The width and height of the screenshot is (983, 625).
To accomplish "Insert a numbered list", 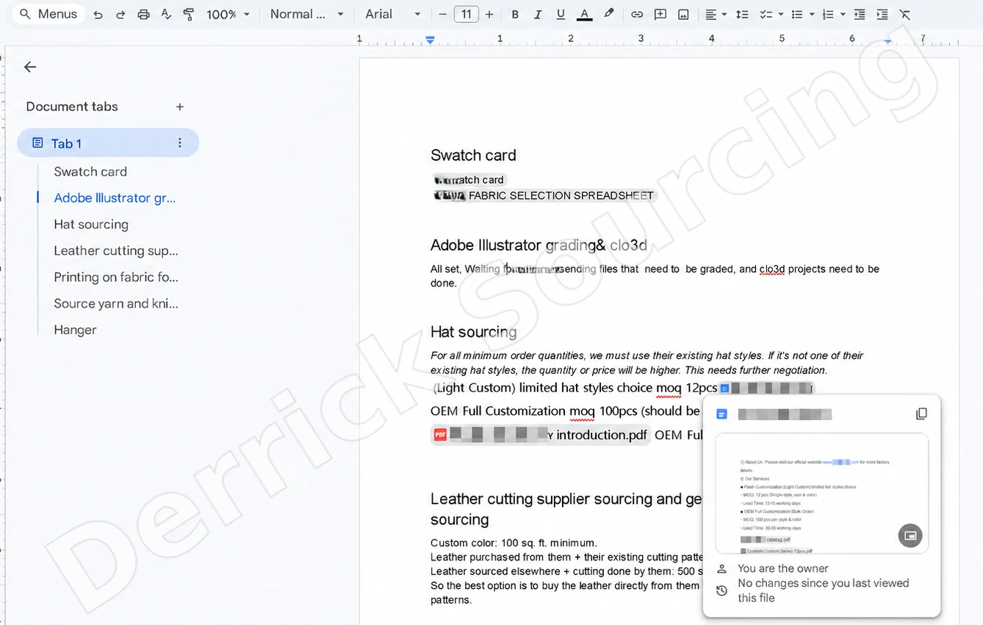I will point(828,15).
